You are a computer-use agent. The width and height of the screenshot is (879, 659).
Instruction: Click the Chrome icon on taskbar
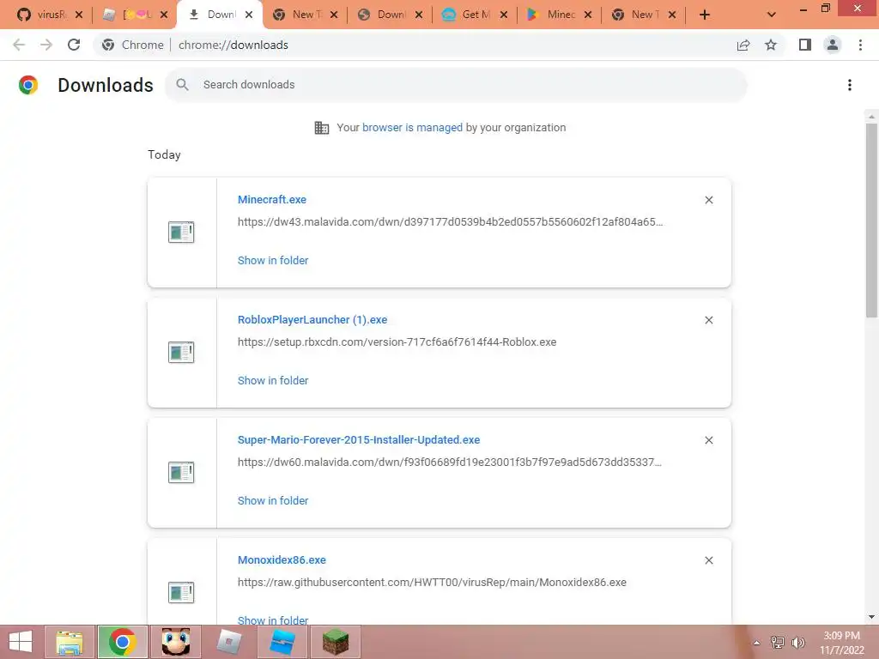(122, 642)
